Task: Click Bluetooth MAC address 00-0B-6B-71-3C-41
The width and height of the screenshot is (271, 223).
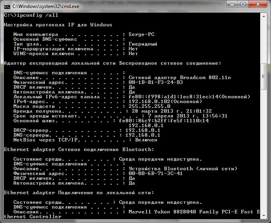Action: (156, 173)
